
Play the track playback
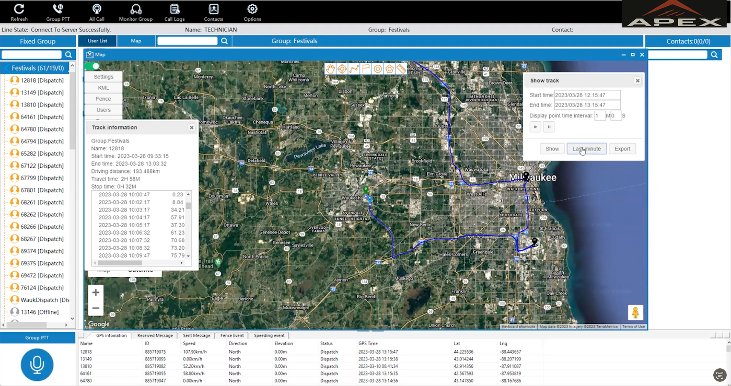point(536,127)
